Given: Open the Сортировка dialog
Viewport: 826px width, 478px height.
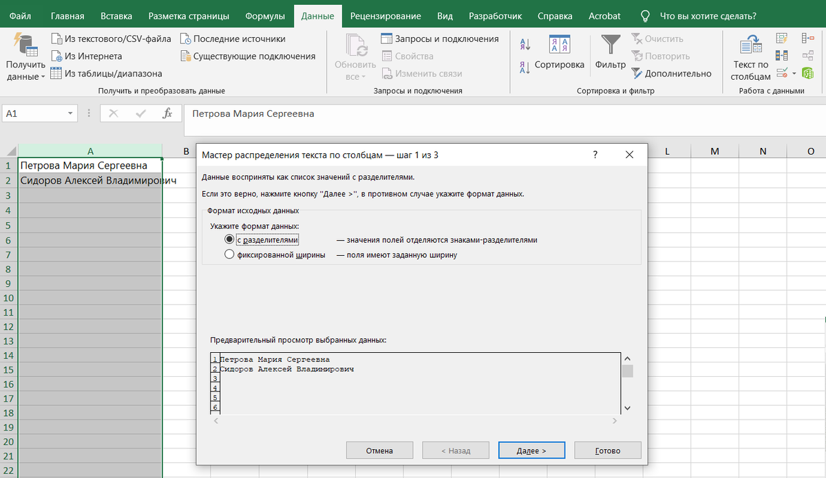Looking at the screenshot, I should pos(560,52).
